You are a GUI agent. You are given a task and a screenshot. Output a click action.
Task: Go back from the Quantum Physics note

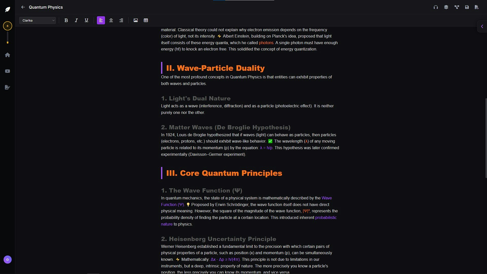pyautogui.click(x=23, y=7)
